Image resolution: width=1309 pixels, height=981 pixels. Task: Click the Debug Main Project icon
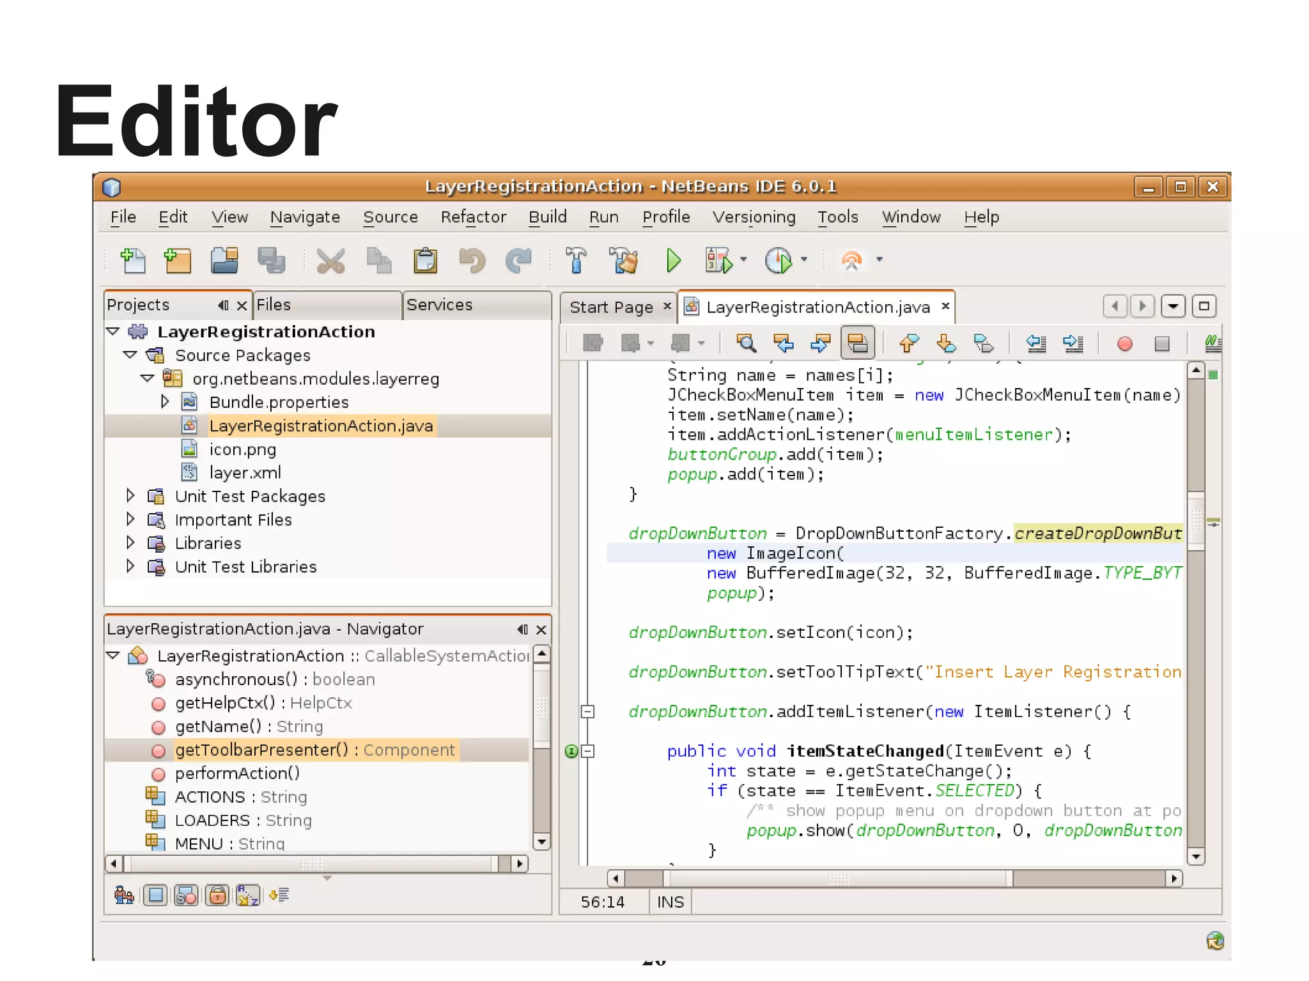click(719, 260)
